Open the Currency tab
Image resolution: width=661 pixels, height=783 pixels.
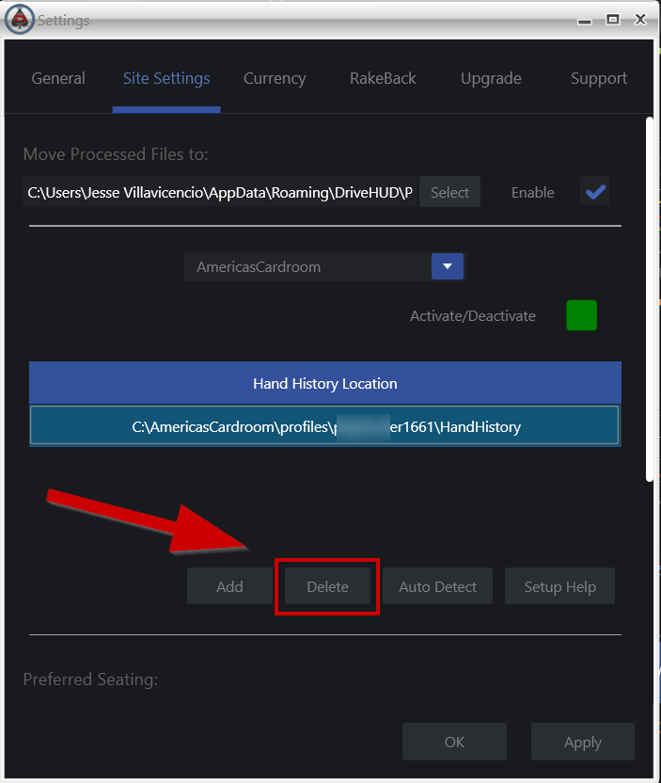coord(275,78)
